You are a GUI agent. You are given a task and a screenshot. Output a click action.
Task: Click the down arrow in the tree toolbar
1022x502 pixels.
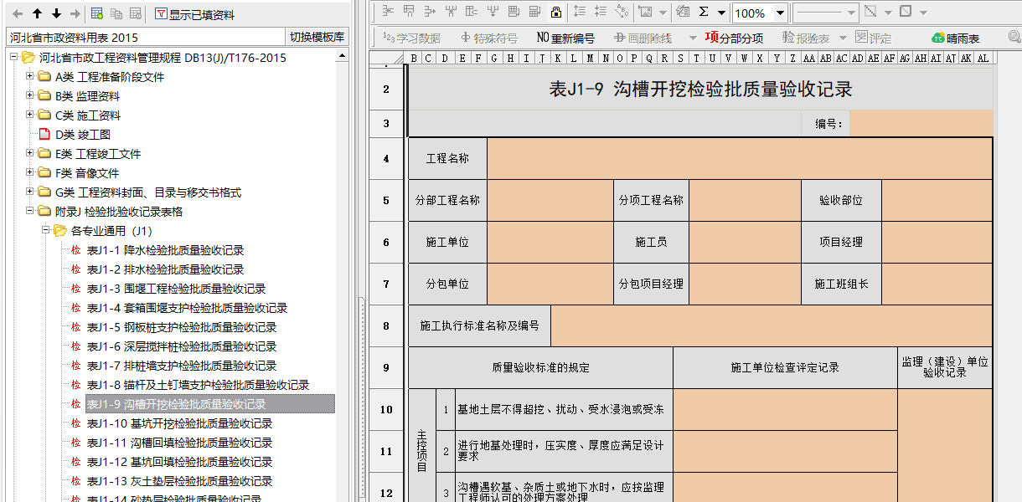click(x=56, y=14)
